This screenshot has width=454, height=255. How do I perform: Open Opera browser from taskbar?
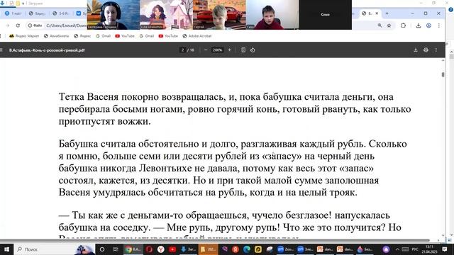149,249
